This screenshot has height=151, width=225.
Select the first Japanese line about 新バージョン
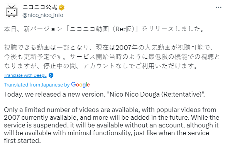click(104, 29)
